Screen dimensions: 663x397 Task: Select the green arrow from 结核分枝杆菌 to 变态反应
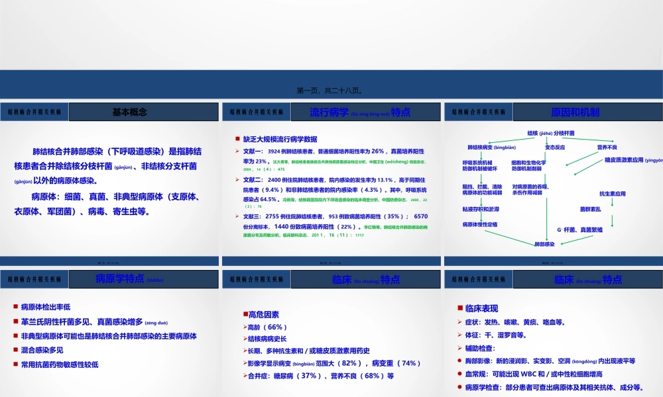click(x=546, y=140)
